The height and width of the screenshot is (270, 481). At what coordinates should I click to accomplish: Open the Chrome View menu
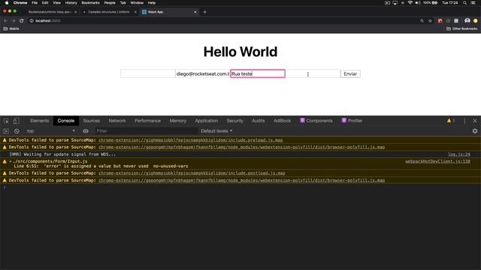pyautogui.click(x=57, y=3)
